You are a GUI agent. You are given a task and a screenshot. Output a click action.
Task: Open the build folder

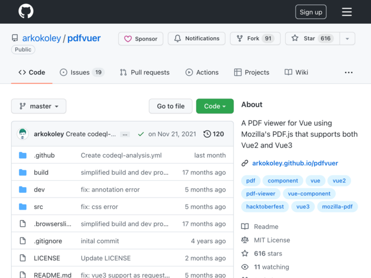(x=41, y=173)
